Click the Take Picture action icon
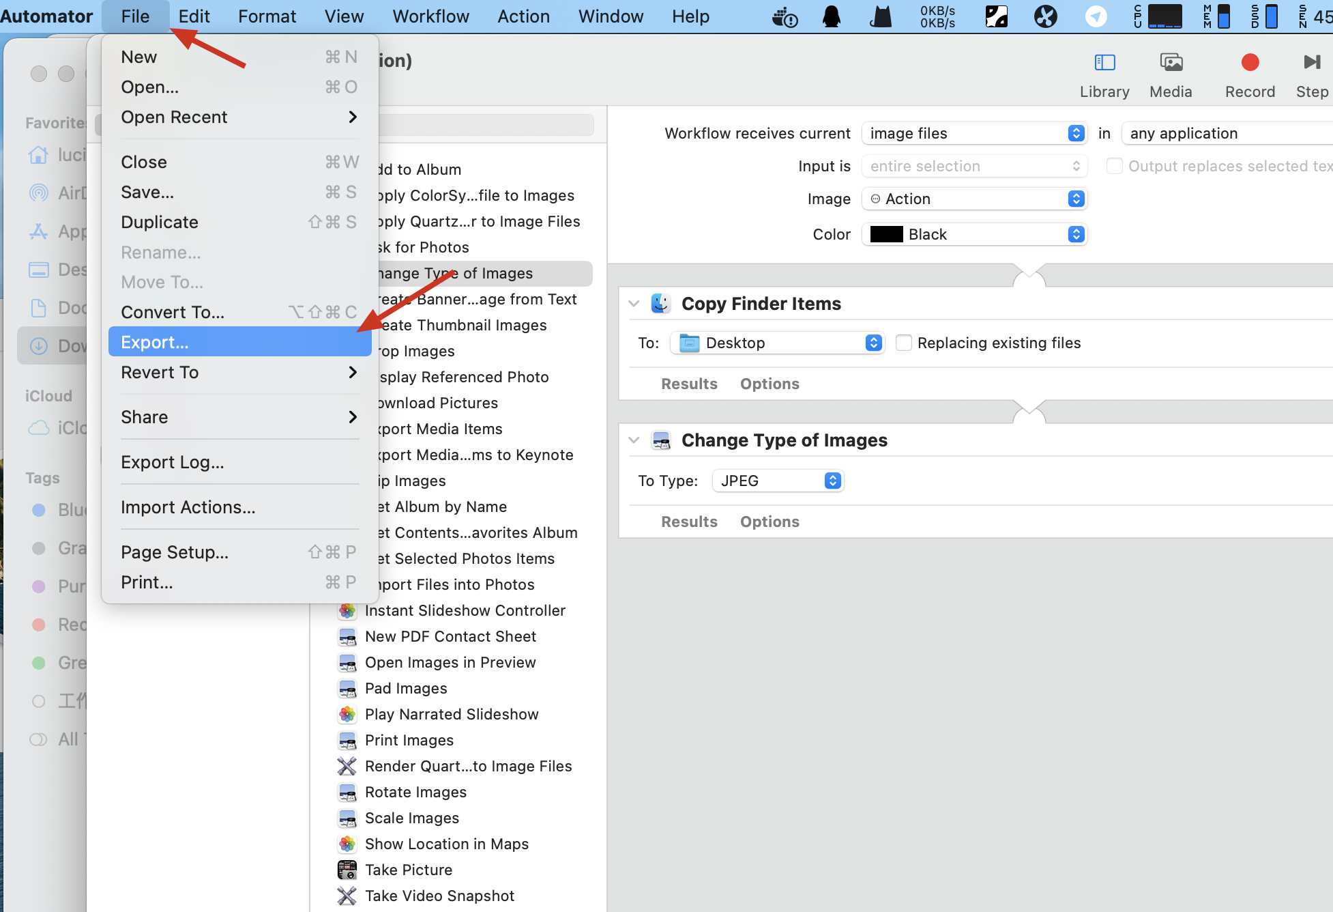Viewport: 1333px width, 912px height. (x=347, y=870)
